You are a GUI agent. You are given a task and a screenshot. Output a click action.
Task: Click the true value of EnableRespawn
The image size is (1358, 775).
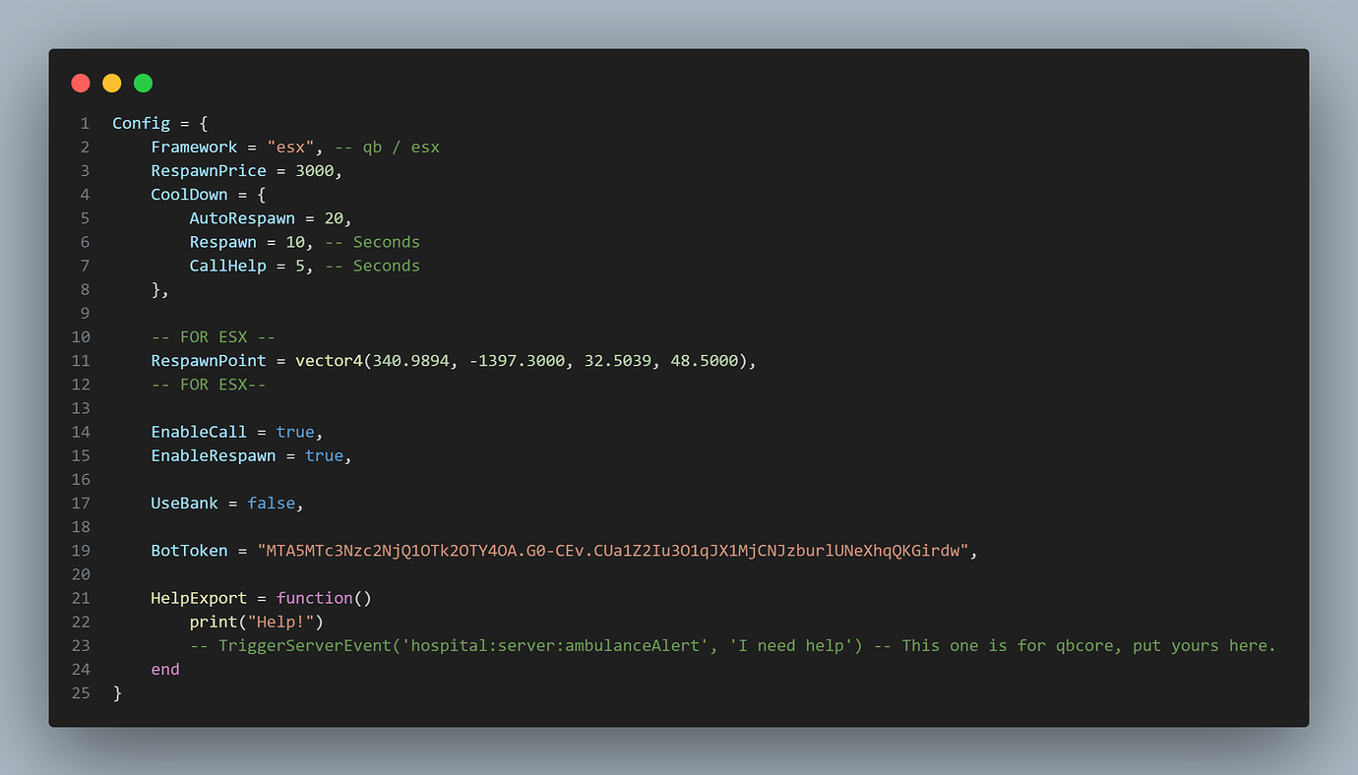click(324, 455)
